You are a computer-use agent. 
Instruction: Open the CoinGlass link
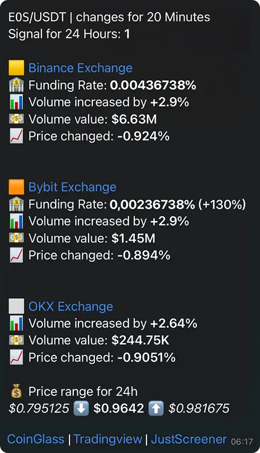tap(36, 439)
